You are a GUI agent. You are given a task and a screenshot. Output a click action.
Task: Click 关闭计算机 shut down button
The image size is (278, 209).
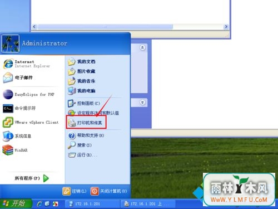[x=109, y=191]
